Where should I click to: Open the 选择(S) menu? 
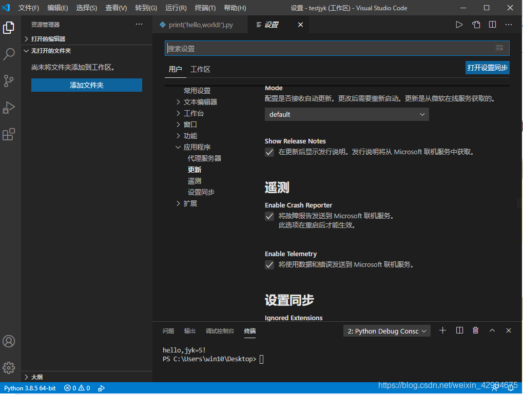[87, 8]
